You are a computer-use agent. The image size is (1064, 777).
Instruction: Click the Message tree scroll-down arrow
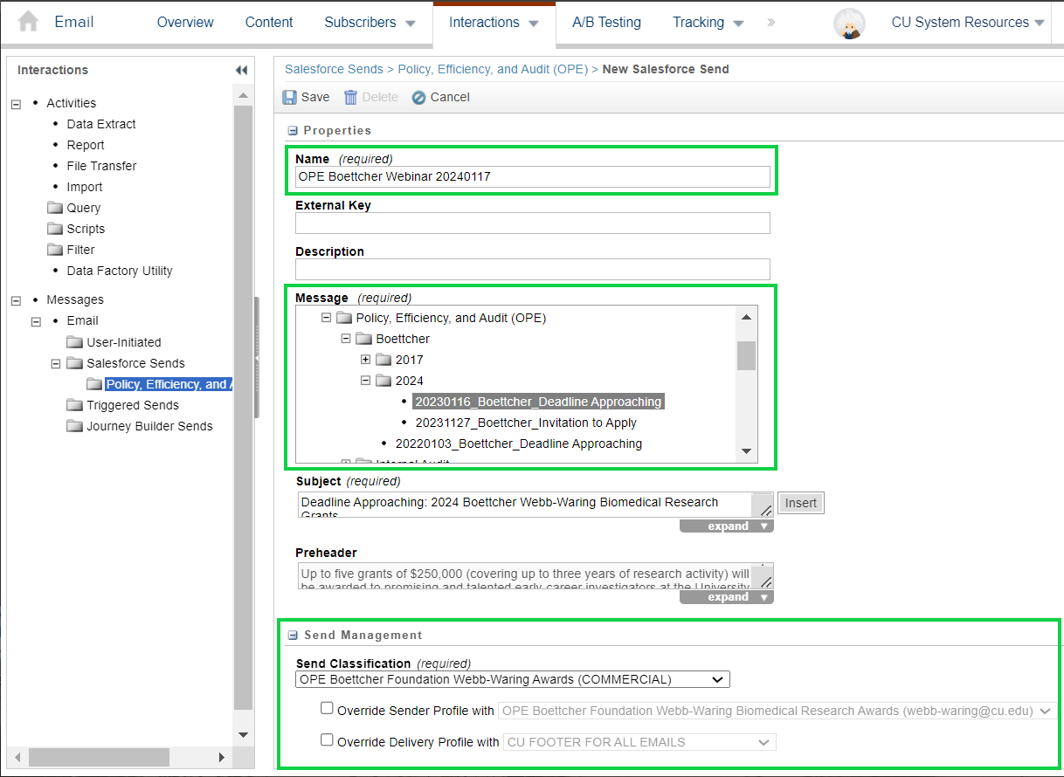tap(746, 451)
